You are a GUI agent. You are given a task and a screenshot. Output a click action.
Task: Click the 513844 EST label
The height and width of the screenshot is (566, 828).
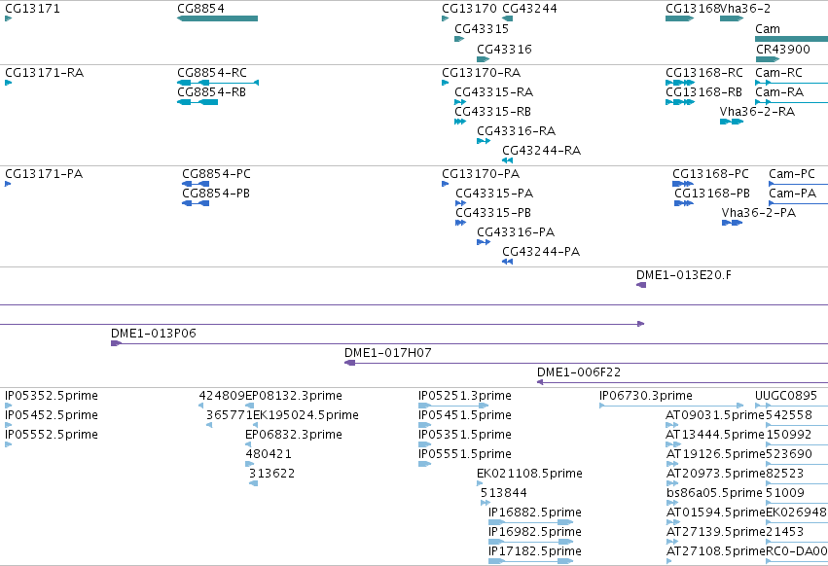(x=503, y=493)
